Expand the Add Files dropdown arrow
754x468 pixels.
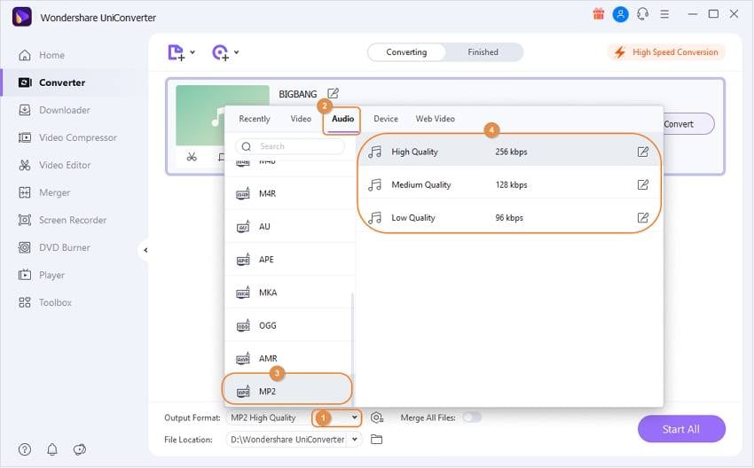[x=192, y=52]
